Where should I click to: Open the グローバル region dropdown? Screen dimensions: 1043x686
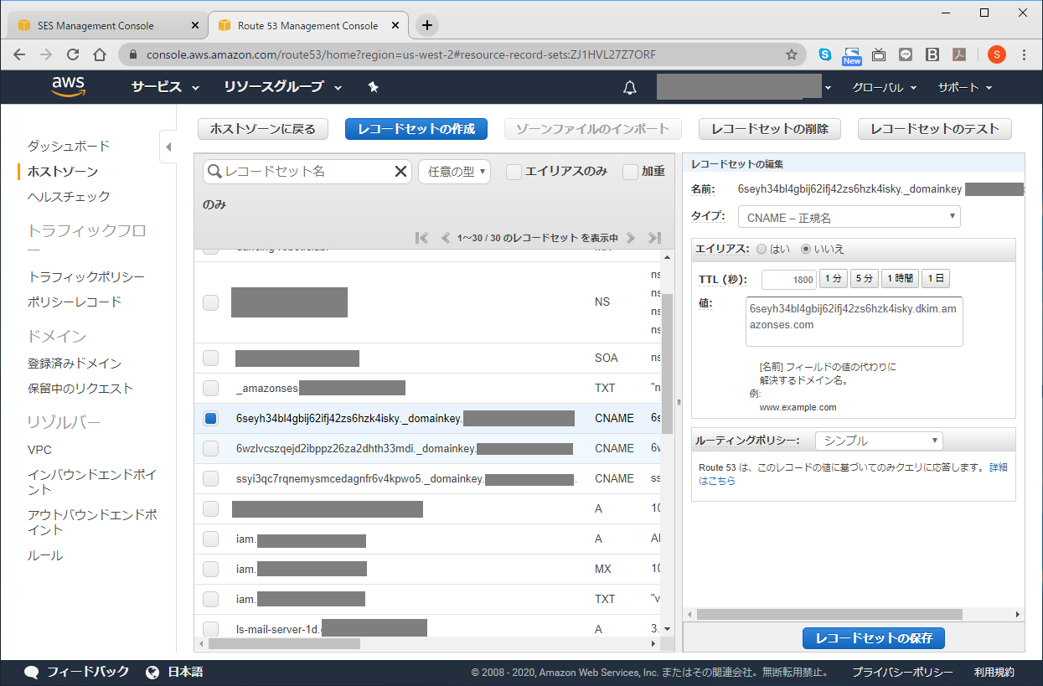[x=884, y=87]
